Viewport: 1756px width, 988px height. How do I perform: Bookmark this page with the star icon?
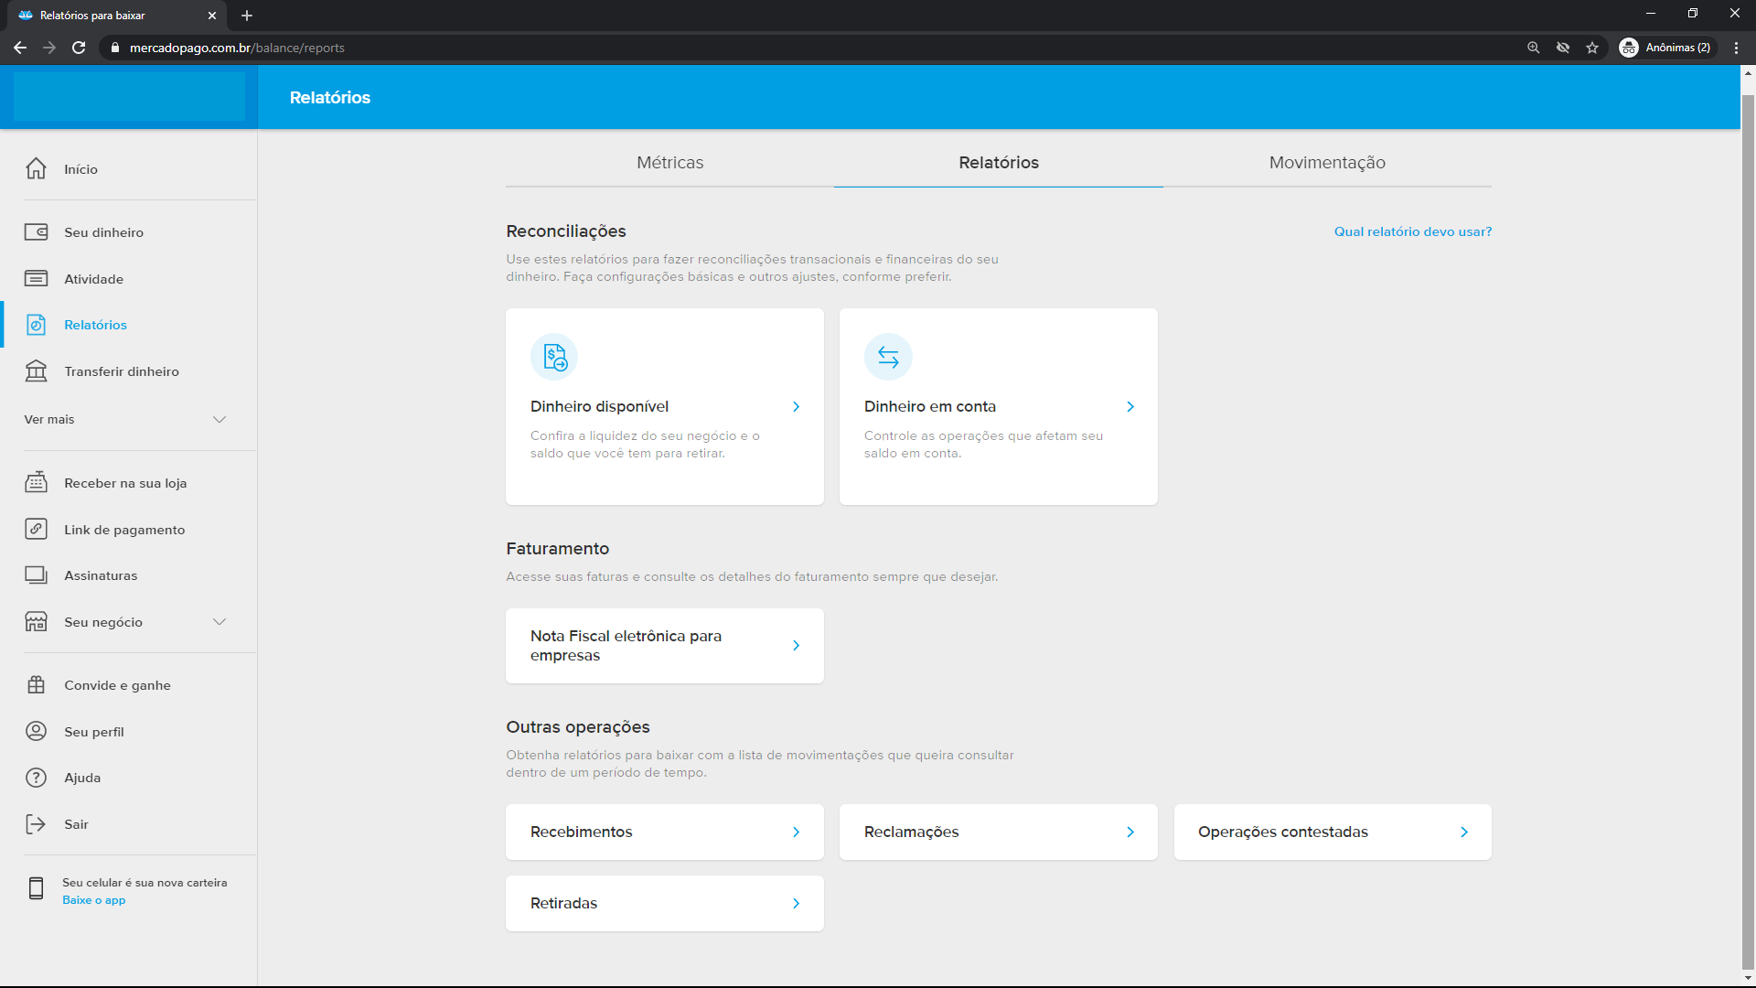pyautogui.click(x=1592, y=48)
